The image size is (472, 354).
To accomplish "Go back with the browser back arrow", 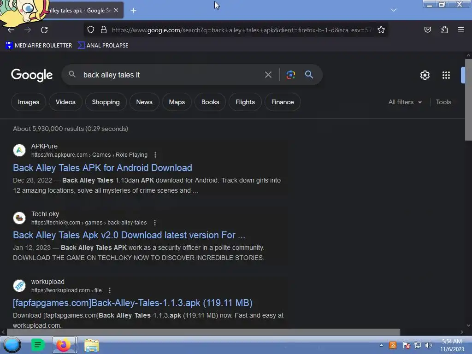I will [11, 30].
